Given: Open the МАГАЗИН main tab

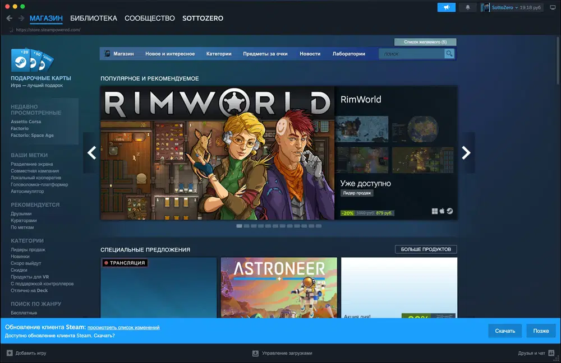Looking at the screenshot, I should (x=46, y=18).
